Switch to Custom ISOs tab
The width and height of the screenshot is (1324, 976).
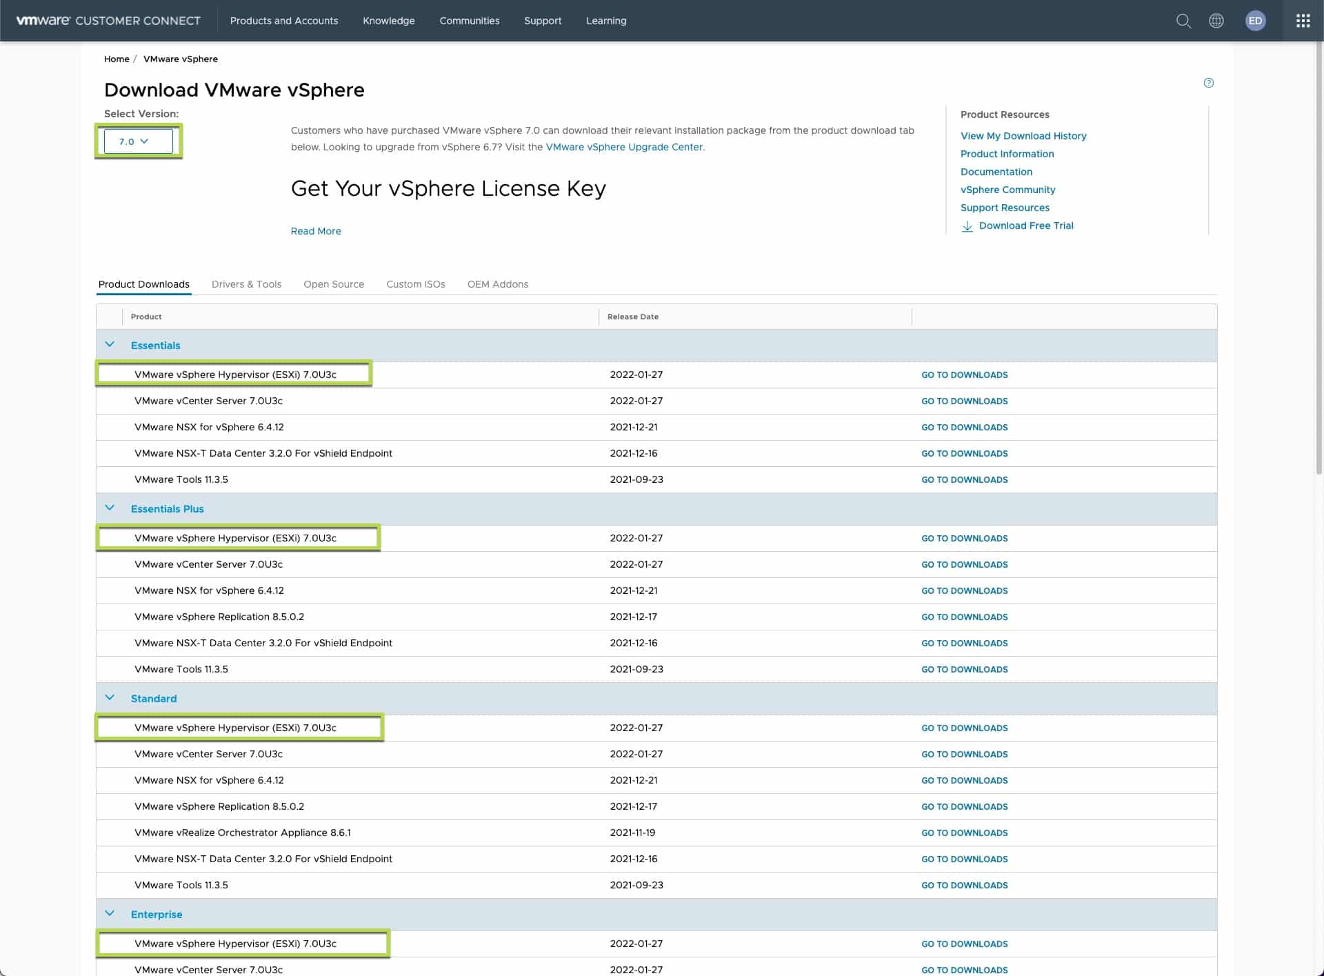(416, 284)
